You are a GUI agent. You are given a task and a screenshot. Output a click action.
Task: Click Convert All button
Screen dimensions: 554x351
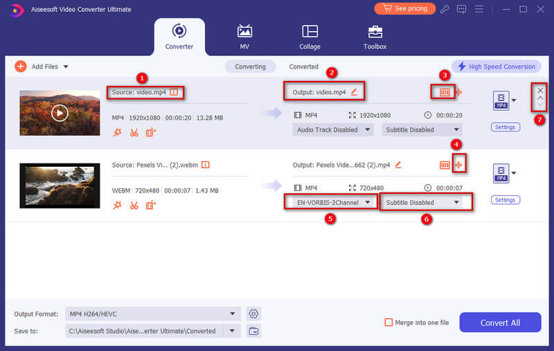pos(500,323)
